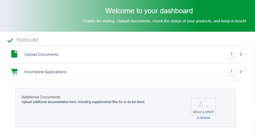Click the count badge 7 for Upload Documents
The height and width of the screenshot is (136, 255).
point(231,54)
